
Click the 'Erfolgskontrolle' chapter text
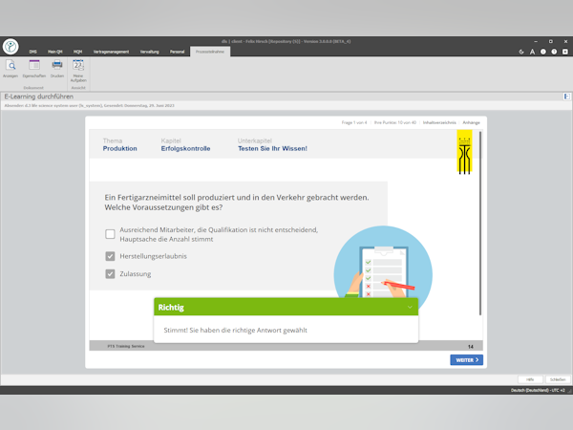click(185, 148)
